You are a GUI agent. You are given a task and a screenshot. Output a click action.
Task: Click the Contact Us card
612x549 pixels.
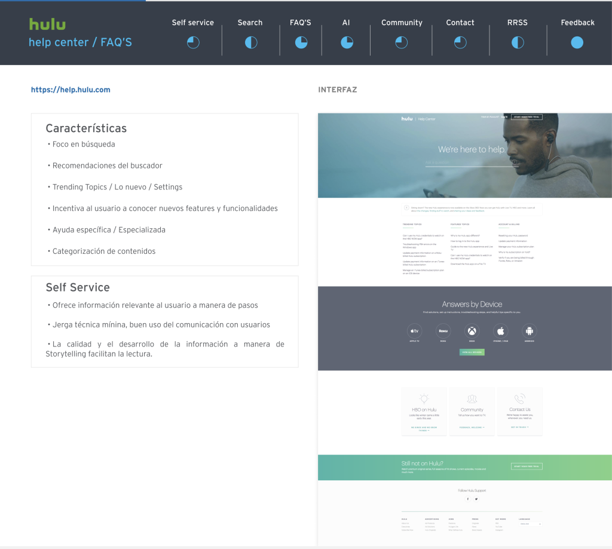pos(519,412)
